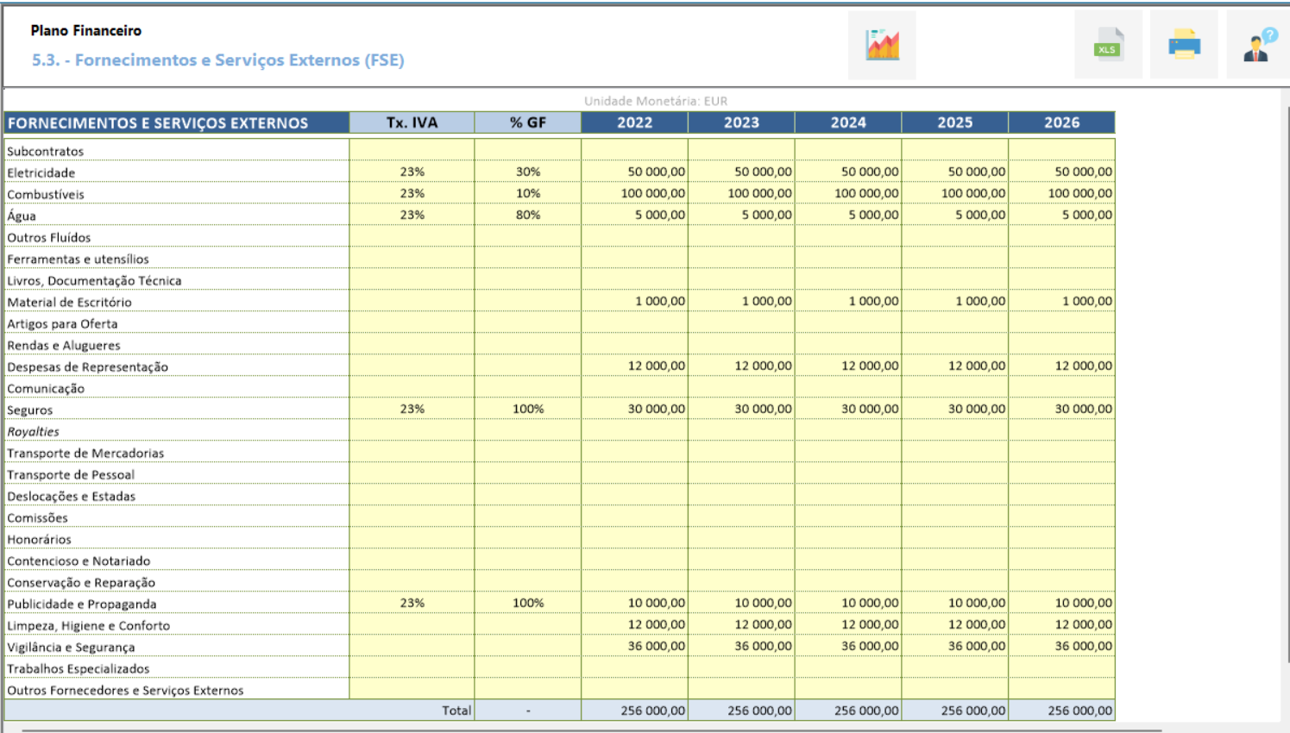
Task: Click the % GF column header
Action: (528, 122)
